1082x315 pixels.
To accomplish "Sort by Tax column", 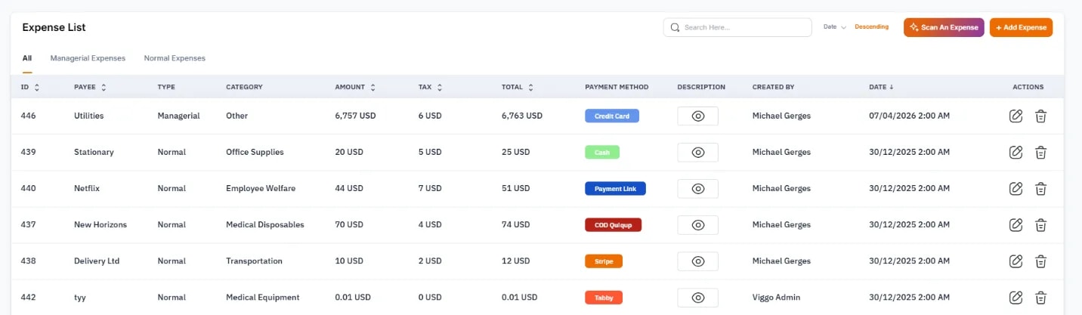I will (439, 88).
